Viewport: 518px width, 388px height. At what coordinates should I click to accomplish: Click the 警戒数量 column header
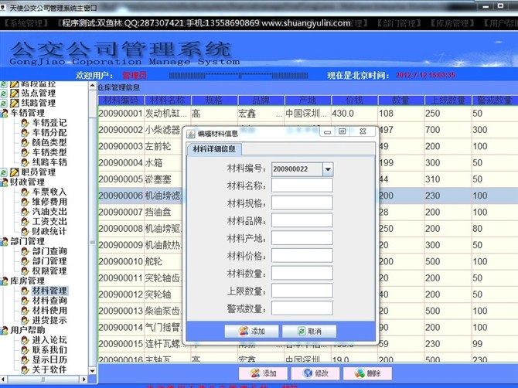point(495,100)
